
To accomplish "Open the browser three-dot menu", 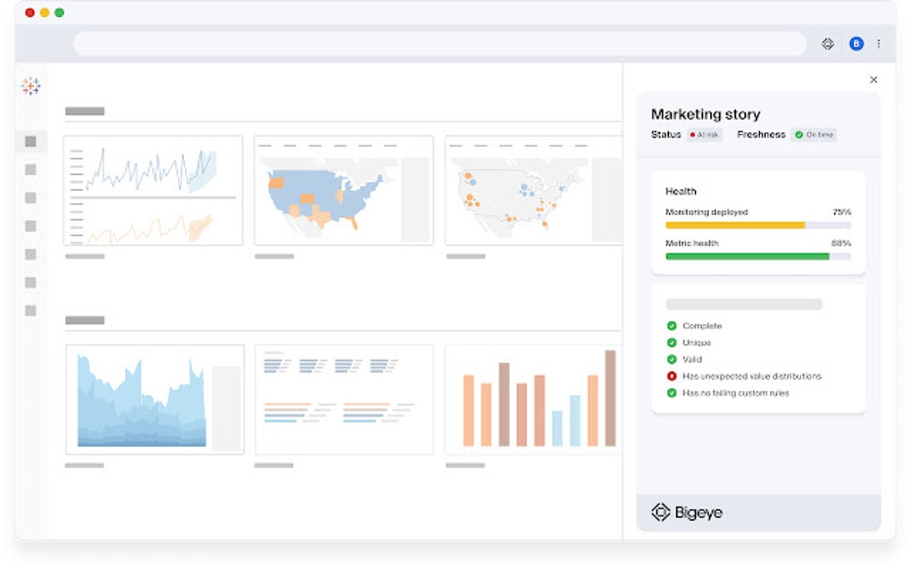I will [x=879, y=44].
